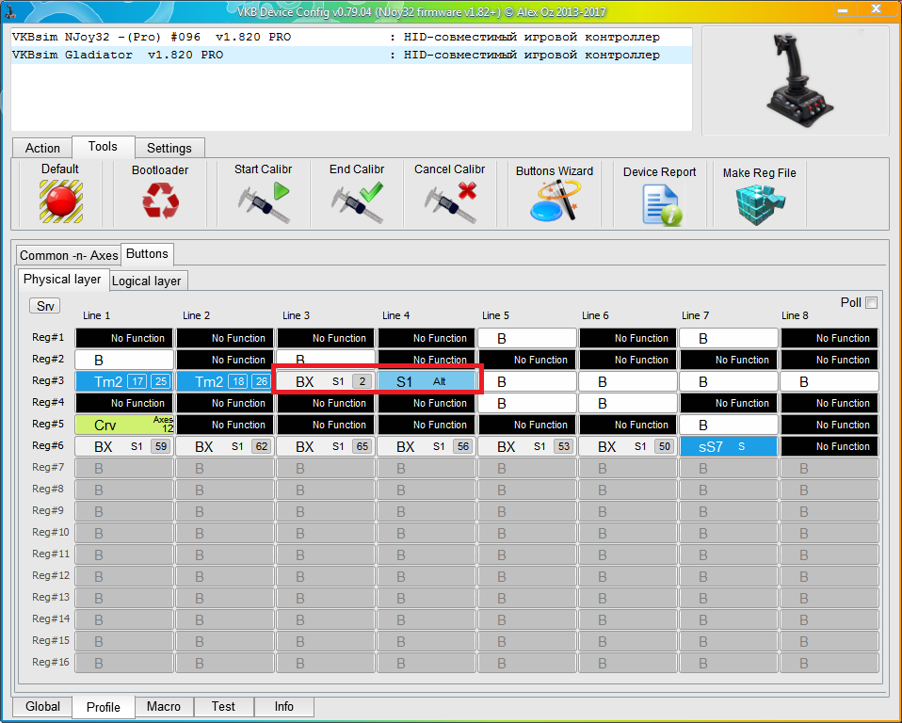
Task: Switch to the Action tab
Action: (42, 148)
